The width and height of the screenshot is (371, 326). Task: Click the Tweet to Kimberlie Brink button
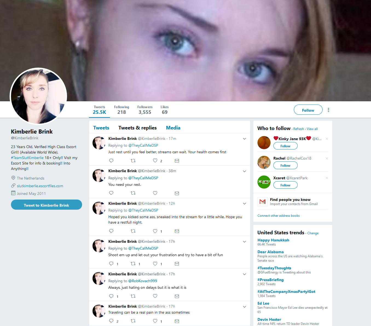click(47, 205)
